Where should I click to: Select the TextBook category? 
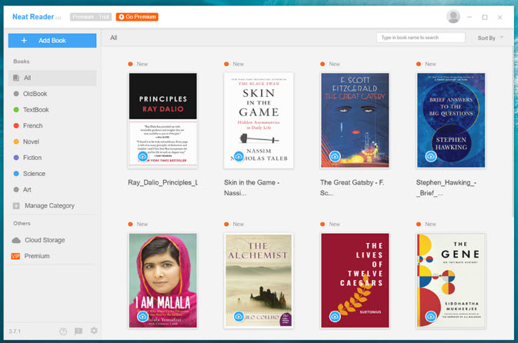click(x=36, y=110)
